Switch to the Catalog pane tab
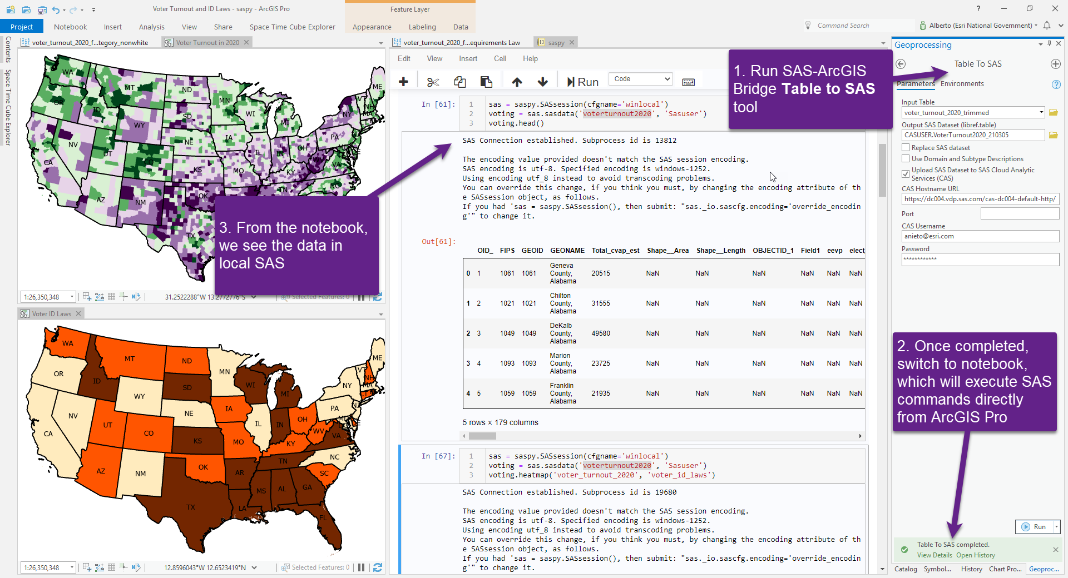The height and width of the screenshot is (578, 1068). pyautogui.click(x=906, y=569)
